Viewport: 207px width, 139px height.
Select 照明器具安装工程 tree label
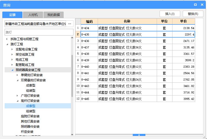click(x=28, y=70)
